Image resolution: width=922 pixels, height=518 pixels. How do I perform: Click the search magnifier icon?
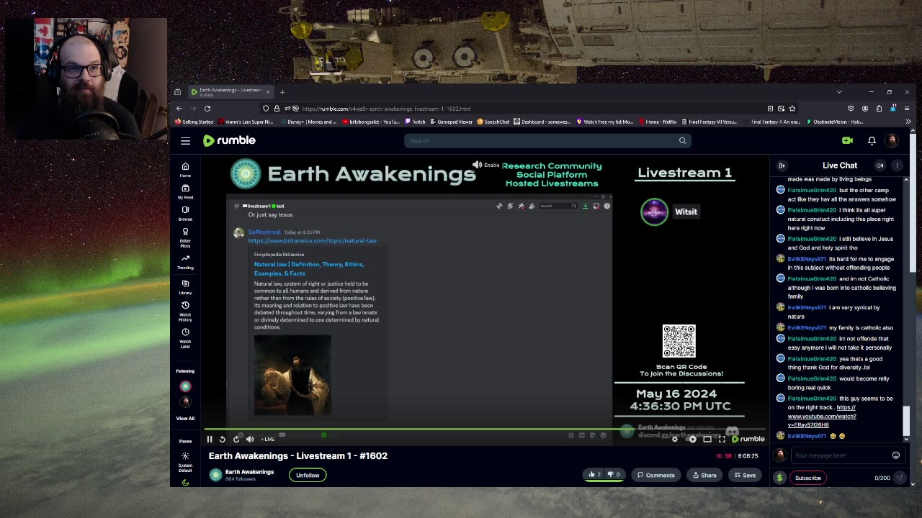tap(682, 140)
